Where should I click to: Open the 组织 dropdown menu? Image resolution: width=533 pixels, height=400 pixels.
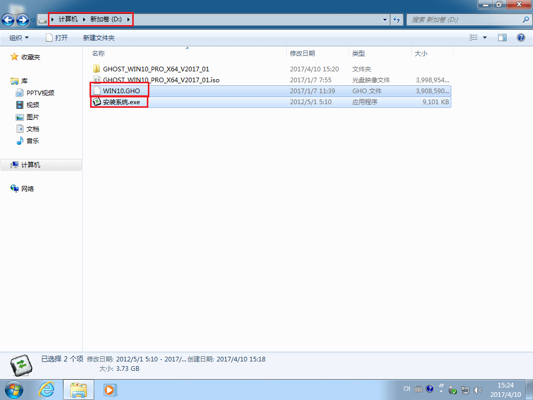pyautogui.click(x=19, y=37)
